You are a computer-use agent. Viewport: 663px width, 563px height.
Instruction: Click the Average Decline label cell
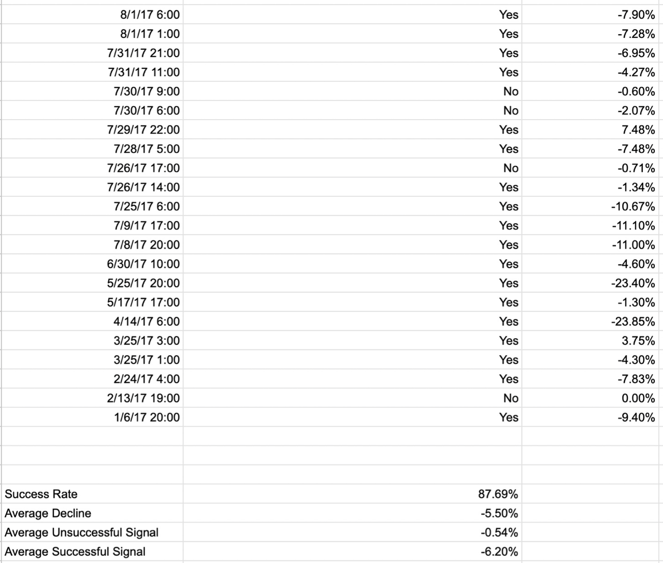92,513
